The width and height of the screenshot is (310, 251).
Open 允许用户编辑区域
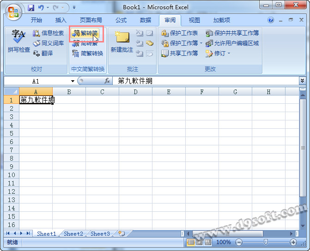click(x=232, y=43)
